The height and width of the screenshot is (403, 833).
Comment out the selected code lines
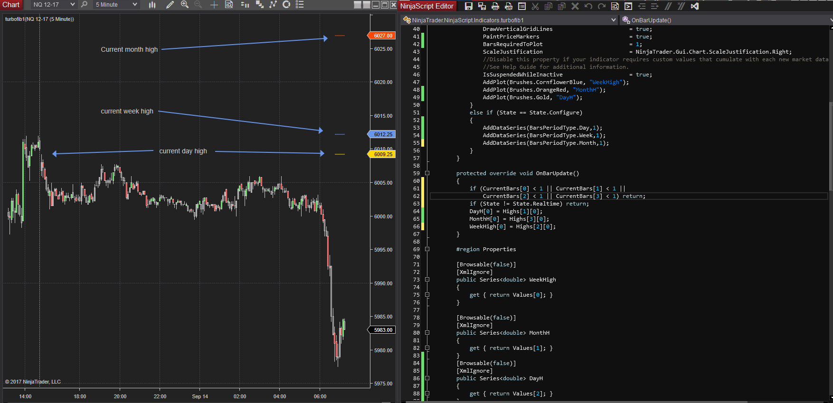click(668, 6)
